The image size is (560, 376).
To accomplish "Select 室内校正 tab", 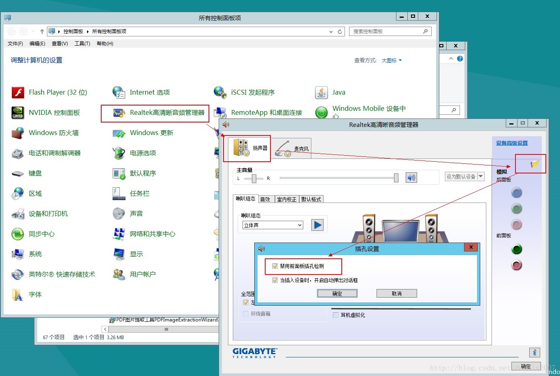I will pyautogui.click(x=287, y=199).
